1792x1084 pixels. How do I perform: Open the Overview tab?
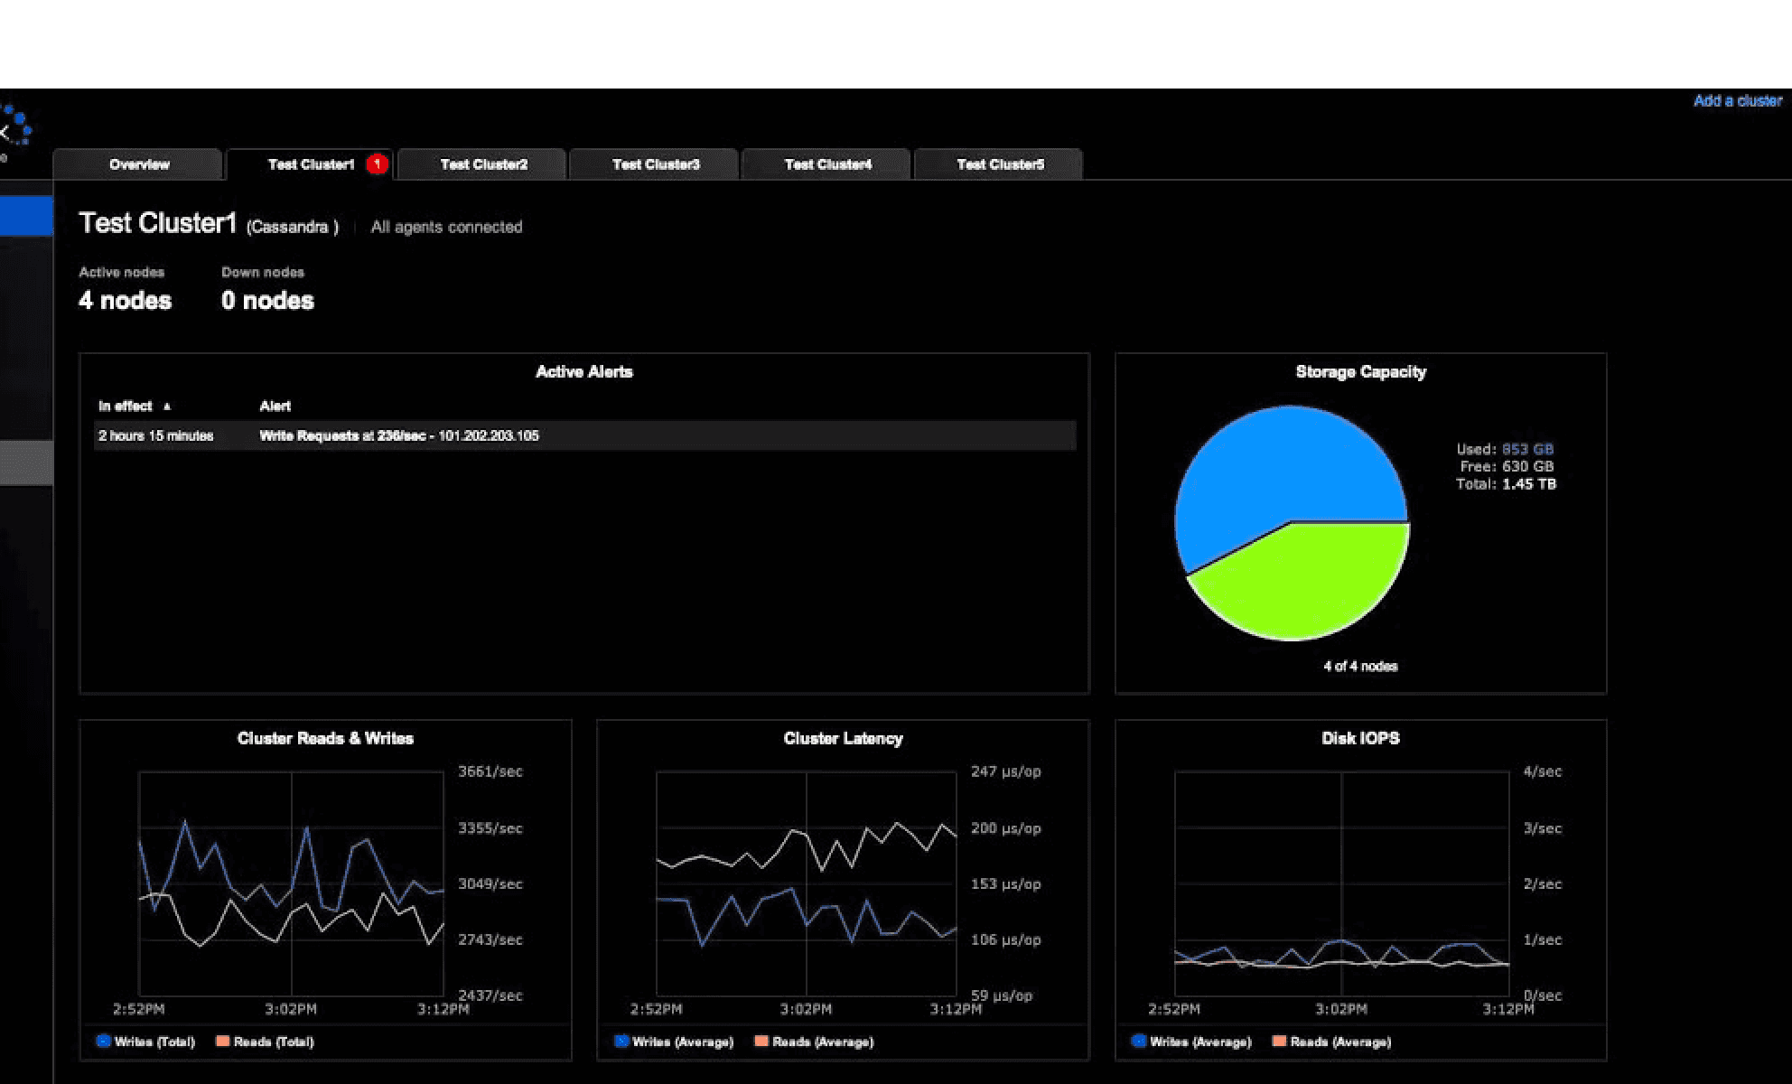(137, 164)
